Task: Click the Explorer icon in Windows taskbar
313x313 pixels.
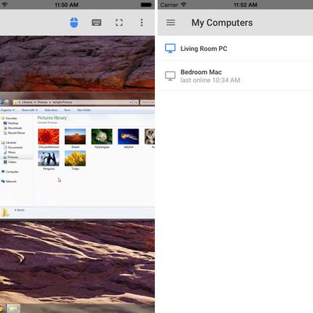Action: coord(13,309)
